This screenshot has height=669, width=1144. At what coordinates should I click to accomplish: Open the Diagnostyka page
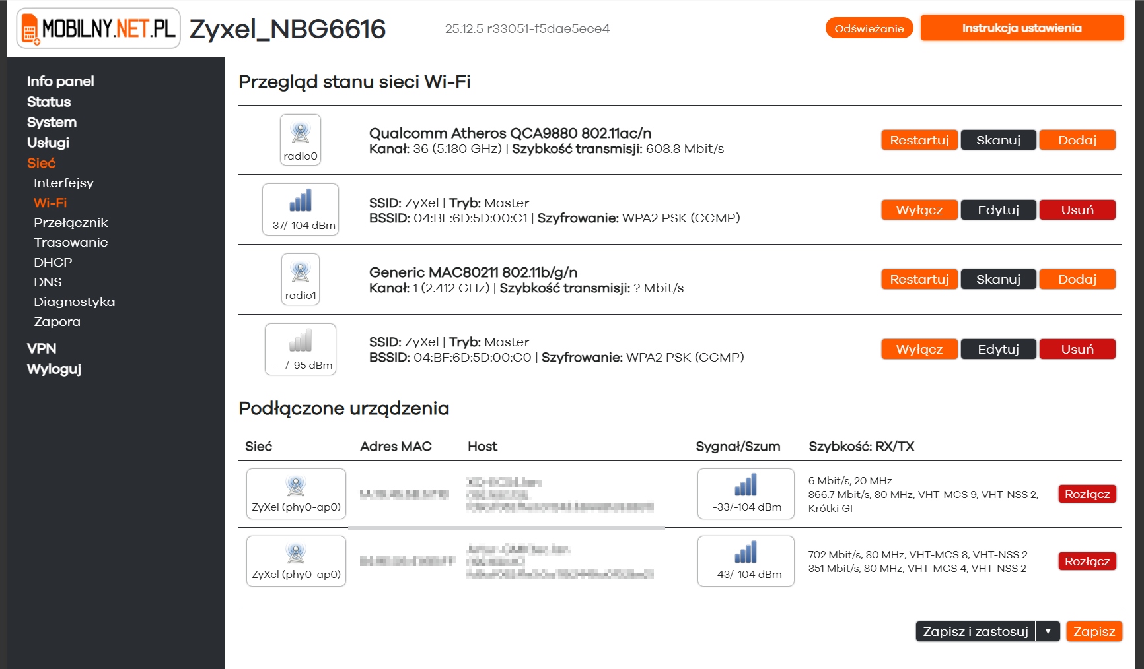74,302
